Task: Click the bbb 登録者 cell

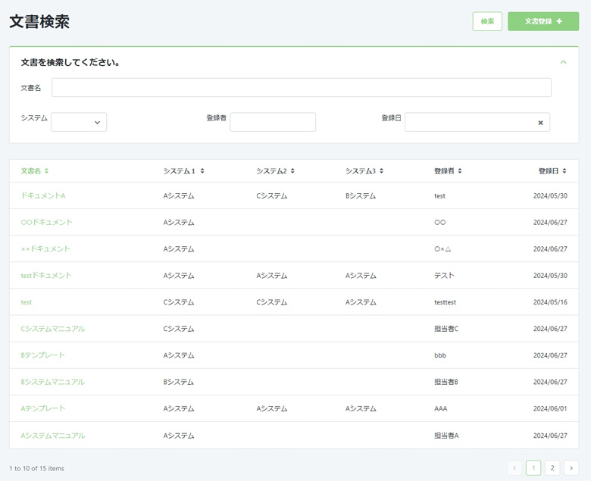Action: click(x=440, y=355)
